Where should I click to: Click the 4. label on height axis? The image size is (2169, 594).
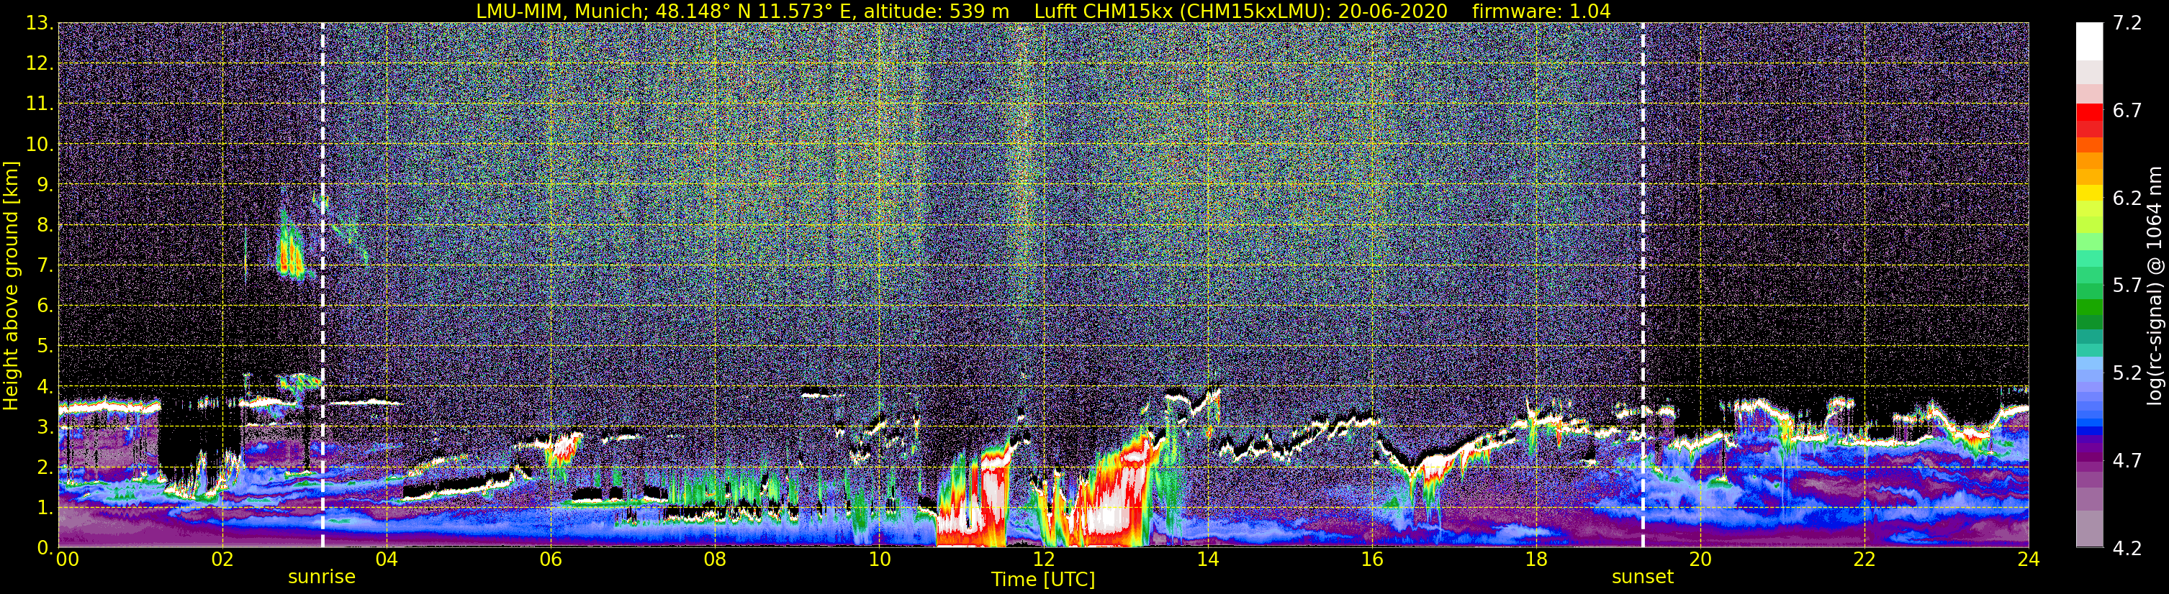coord(45,386)
